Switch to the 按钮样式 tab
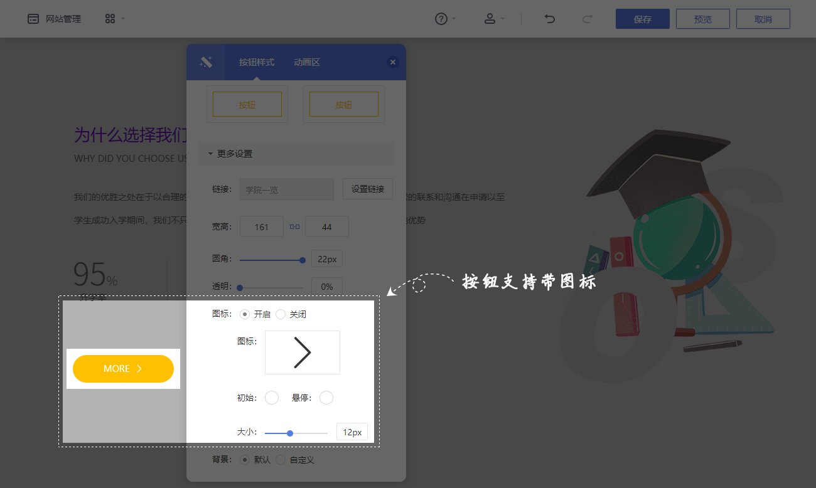 pos(257,62)
